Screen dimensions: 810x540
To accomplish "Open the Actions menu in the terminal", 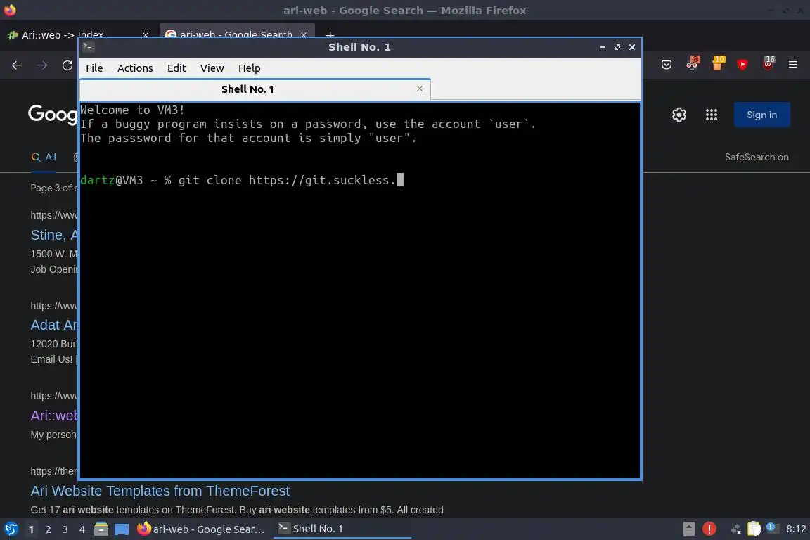I will pyautogui.click(x=135, y=68).
